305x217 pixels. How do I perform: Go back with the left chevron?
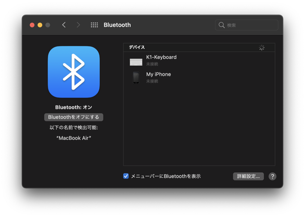(64, 25)
